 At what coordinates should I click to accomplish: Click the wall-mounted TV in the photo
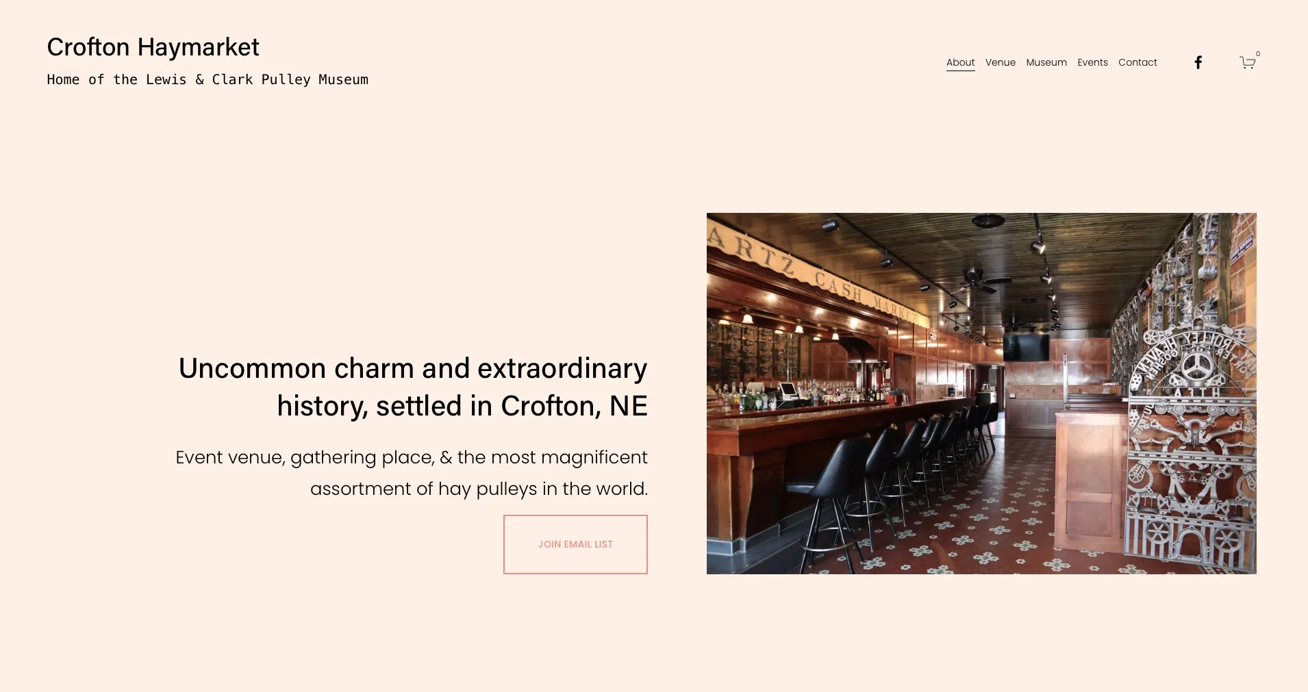(x=1026, y=348)
